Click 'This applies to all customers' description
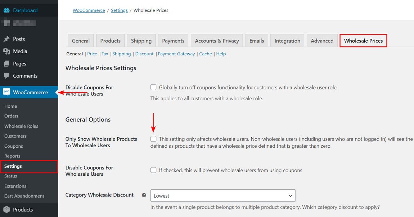Screen dimensions: 414x217 click(207, 98)
